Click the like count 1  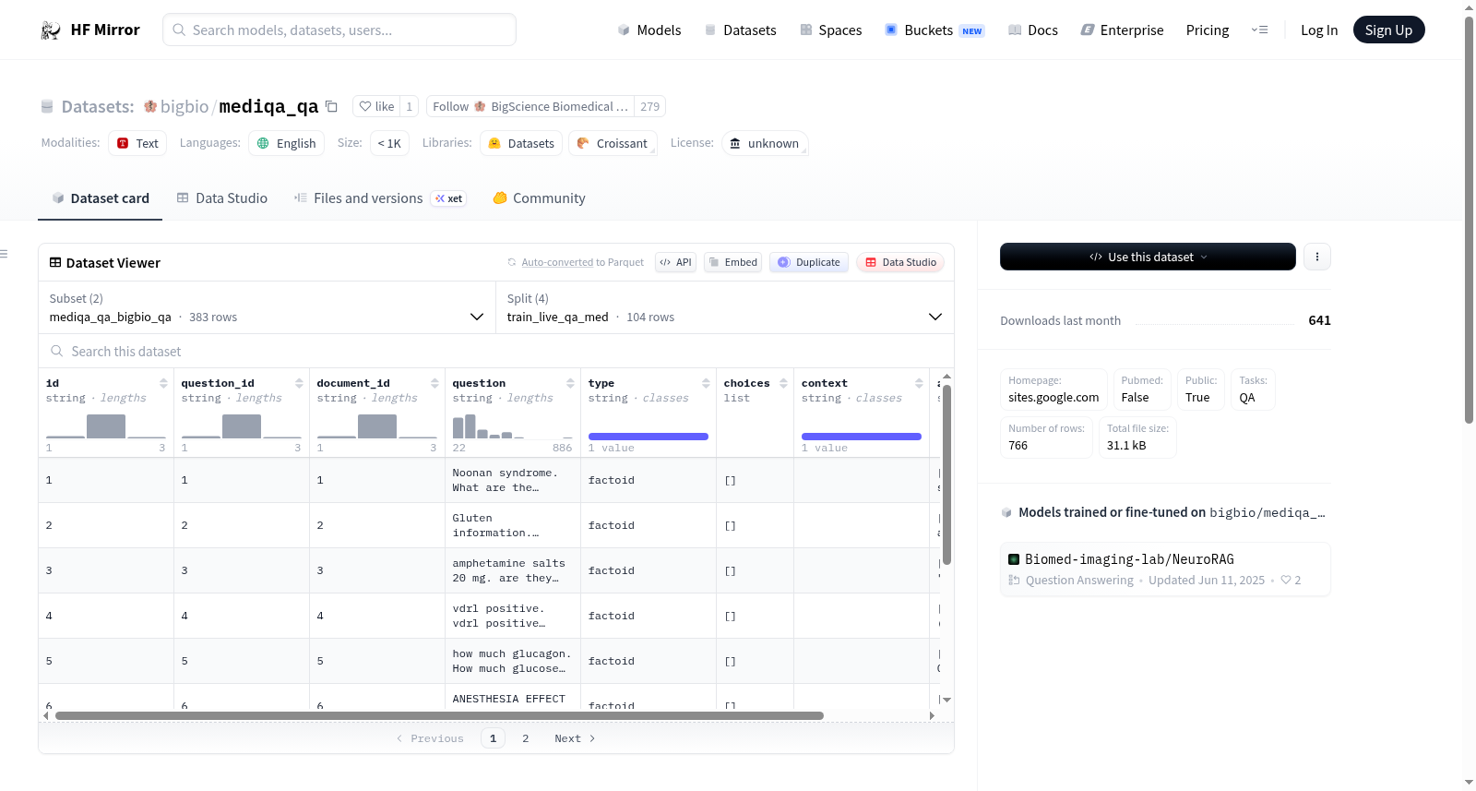pos(410,106)
